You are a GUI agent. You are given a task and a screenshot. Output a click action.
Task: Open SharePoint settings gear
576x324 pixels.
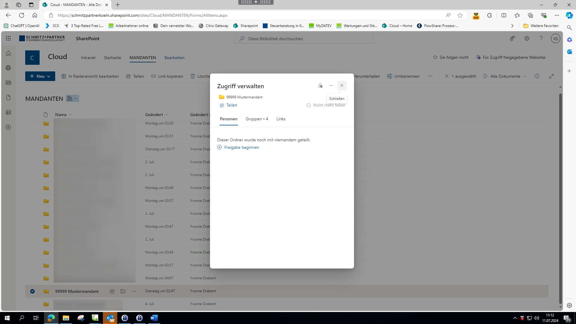pos(526,38)
